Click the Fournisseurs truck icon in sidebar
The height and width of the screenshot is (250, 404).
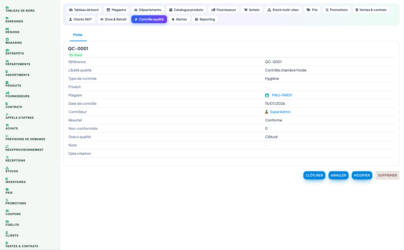(x=7, y=93)
